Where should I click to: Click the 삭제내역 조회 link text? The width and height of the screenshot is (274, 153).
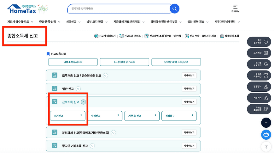coord(232,36)
